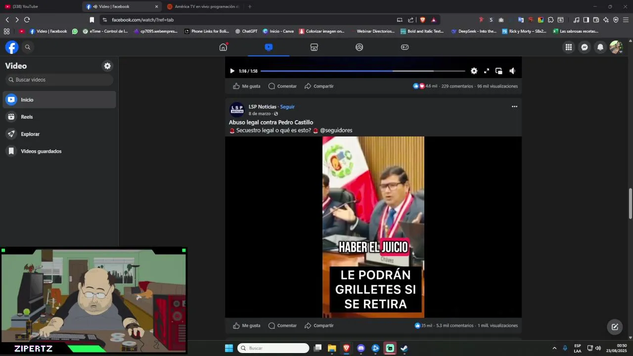Open video player quality settings gear
Screen dimensions: 633x356
click(x=474, y=71)
